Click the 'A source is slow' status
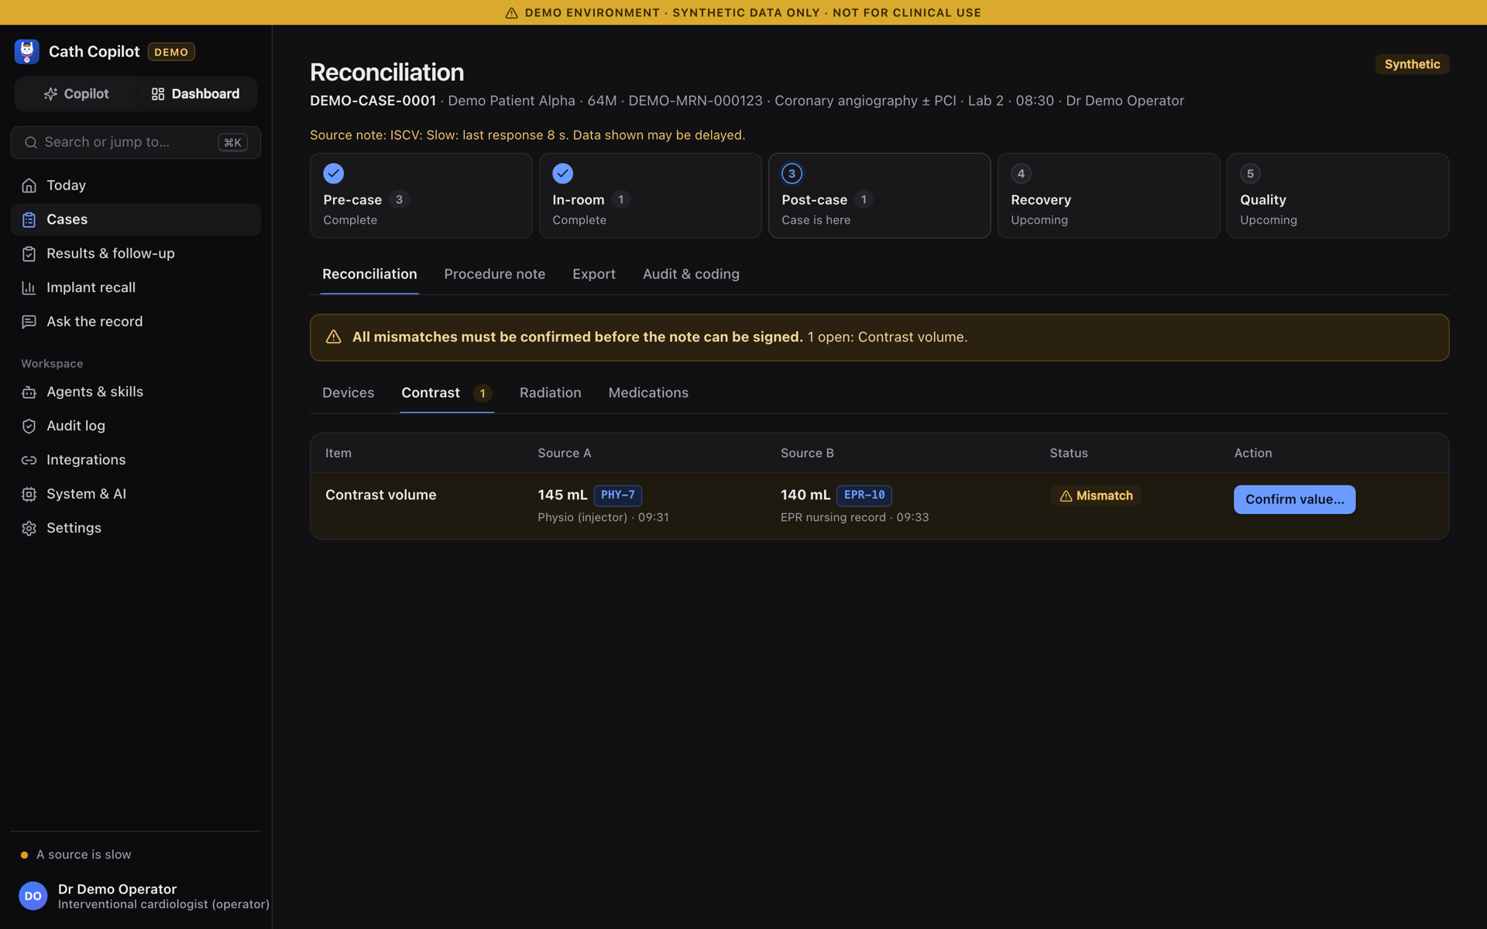Screen dimensions: 1487x929 (76, 855)
